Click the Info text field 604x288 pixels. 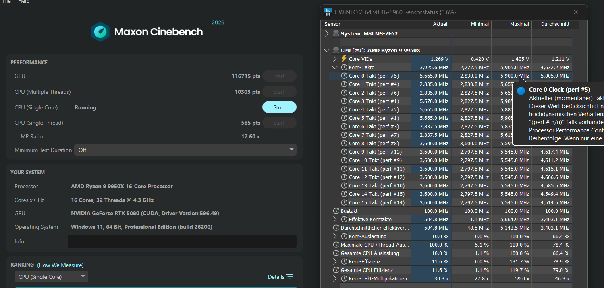click(x=182, y=241)
